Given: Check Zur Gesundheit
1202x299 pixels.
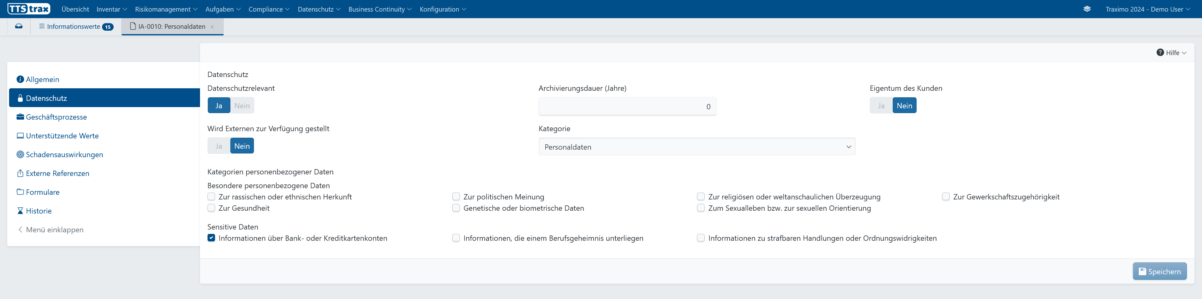Looking at the screenshot, I should point(211,208).
